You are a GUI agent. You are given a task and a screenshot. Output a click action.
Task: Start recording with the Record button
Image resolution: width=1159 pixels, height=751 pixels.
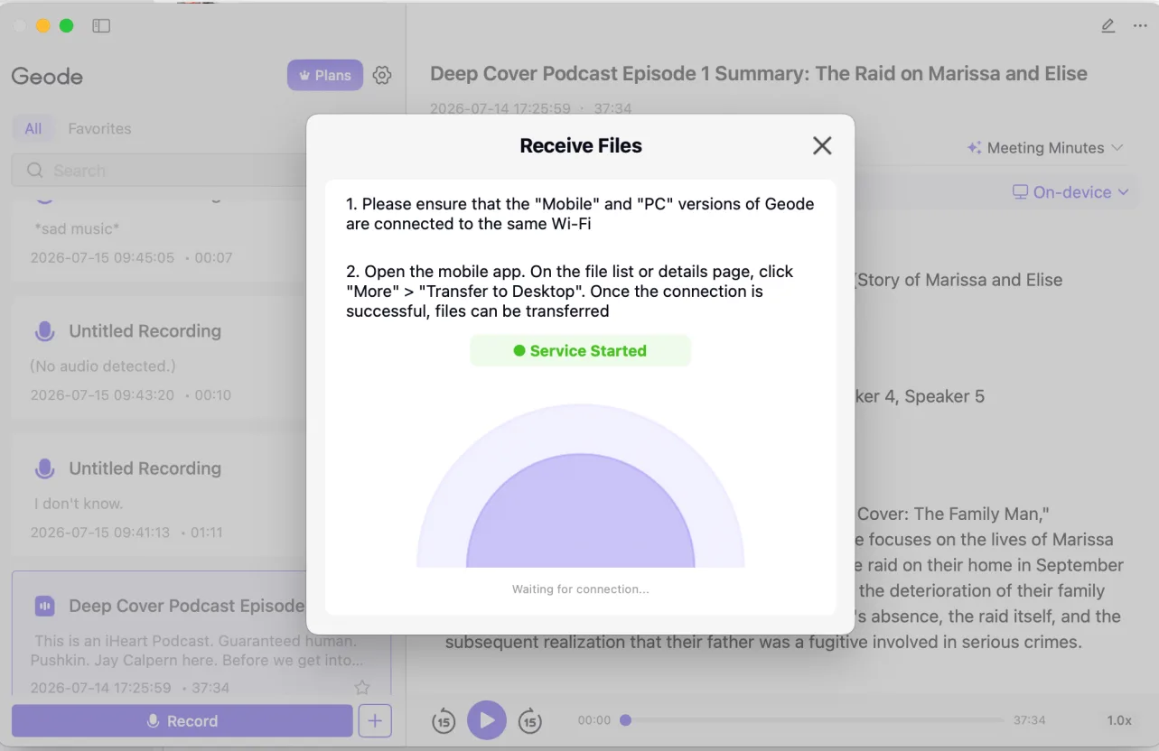(182, 720)
